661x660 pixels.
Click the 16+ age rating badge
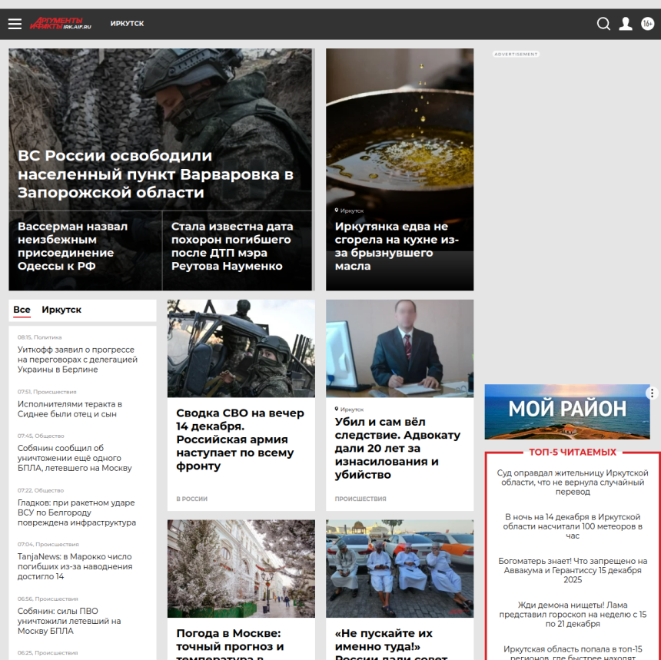point(647,24)
